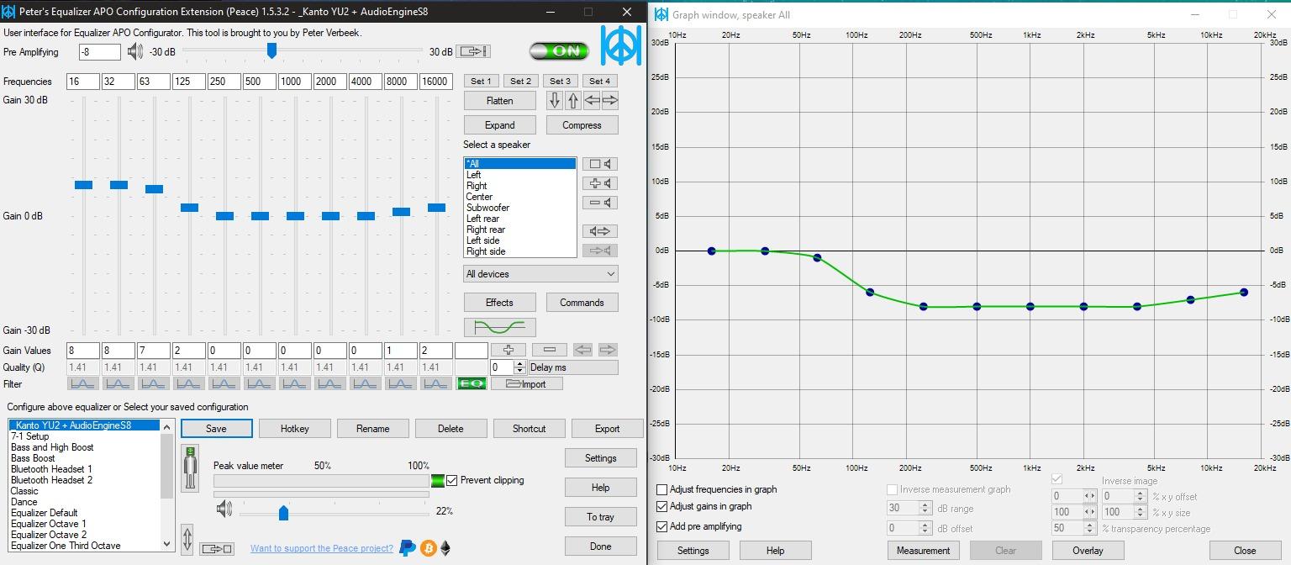
Task: Load preset Set 1
Action: [482, 82]
